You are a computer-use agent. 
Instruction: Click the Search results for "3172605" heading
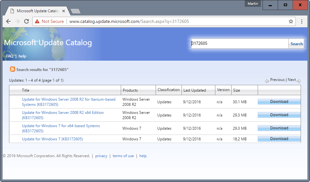42,70
